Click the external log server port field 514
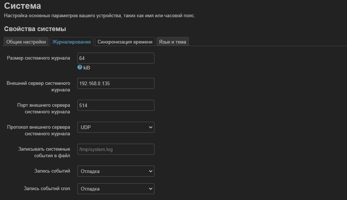This screenshot has height=200, width=347. click(x=116, y=105)
